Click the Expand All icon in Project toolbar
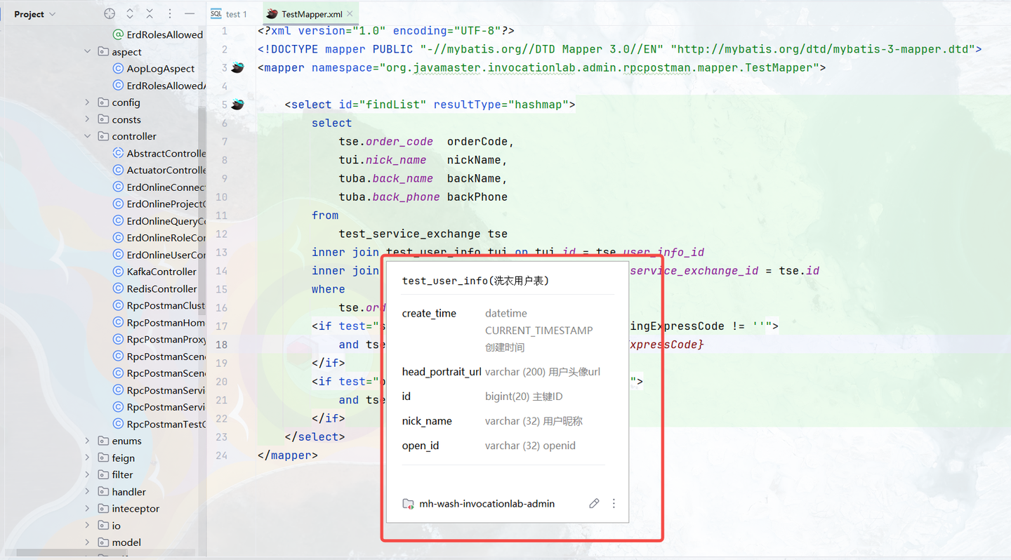 (128, 13)
